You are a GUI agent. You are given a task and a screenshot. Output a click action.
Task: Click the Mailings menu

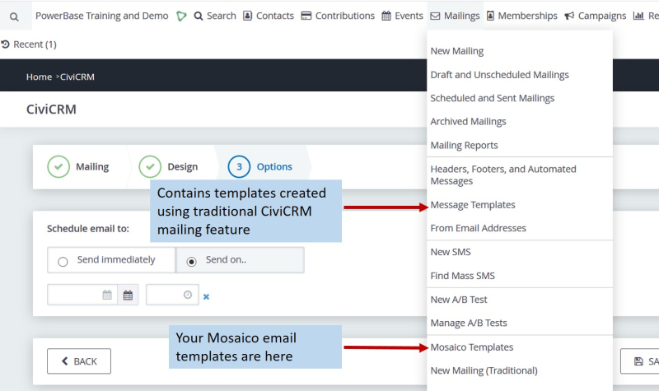(456, 16)
